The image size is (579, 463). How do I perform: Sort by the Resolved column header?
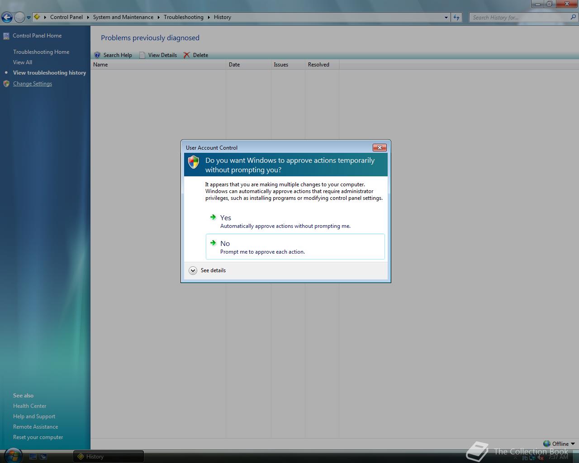click(x=322, y=65)
